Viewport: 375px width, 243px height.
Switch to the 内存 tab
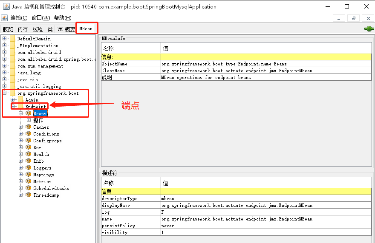(23, 29)
